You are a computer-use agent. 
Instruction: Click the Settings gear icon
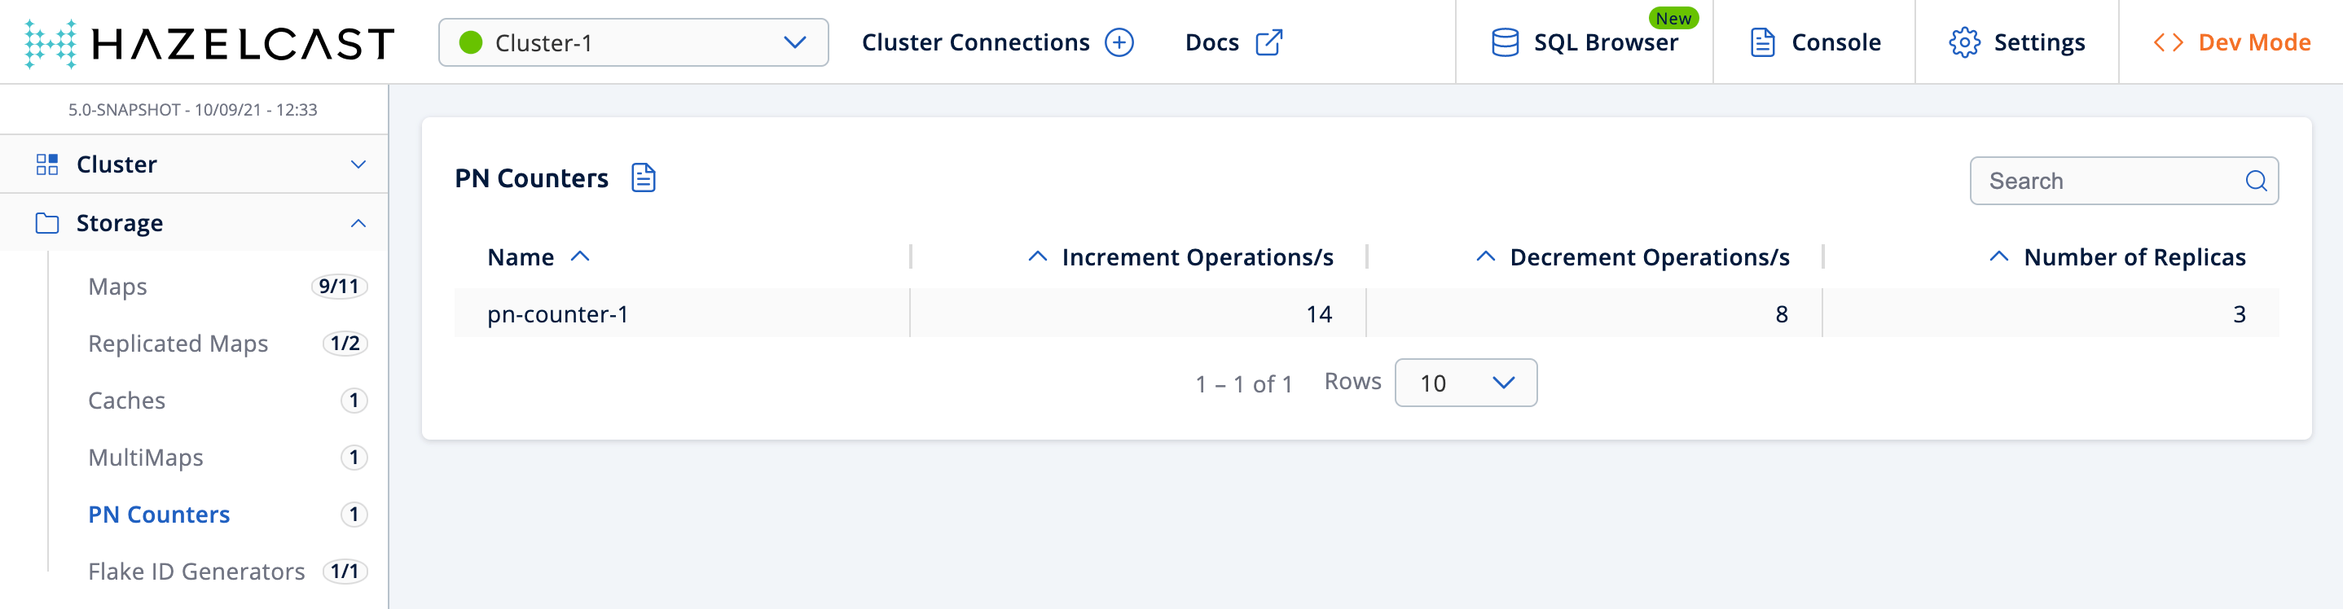coord(1963,42)
